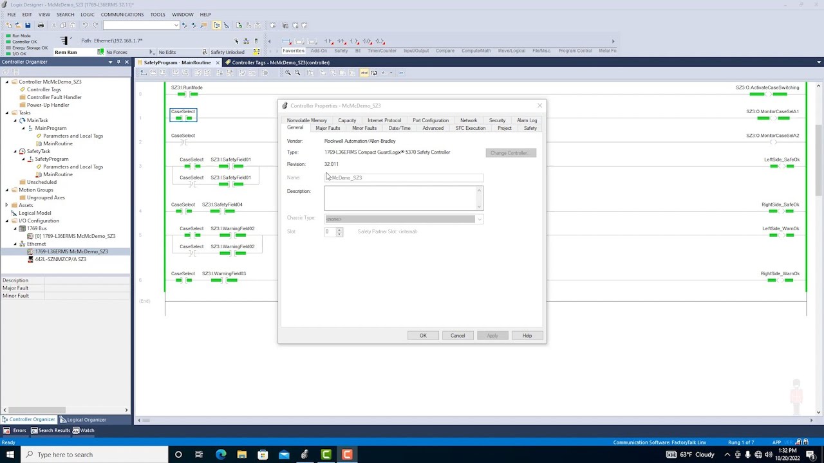
Task: Collapse the I/O Configuration node
Action: tap(7, 221)
